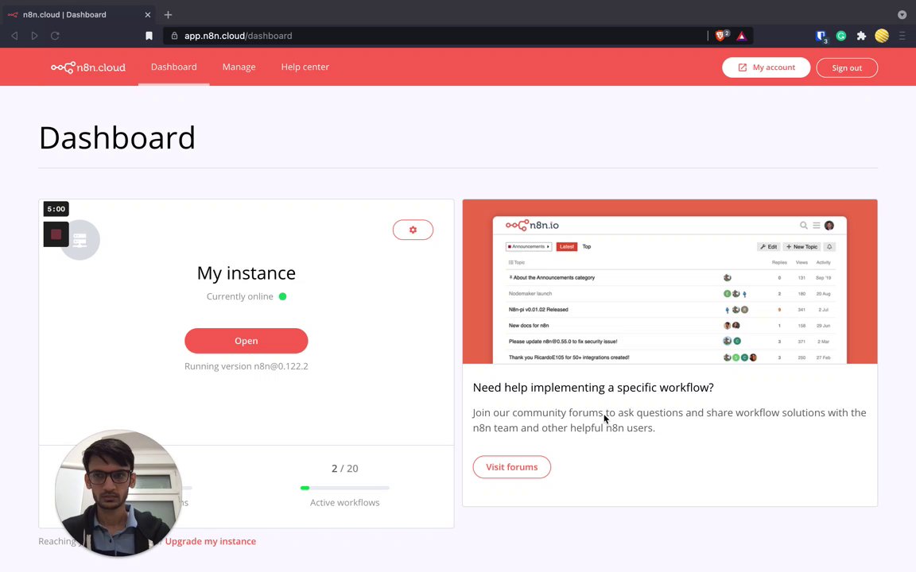Stop the recording with the square button
The height and width of the screenshot is (572, 916).
click(56, 234)
